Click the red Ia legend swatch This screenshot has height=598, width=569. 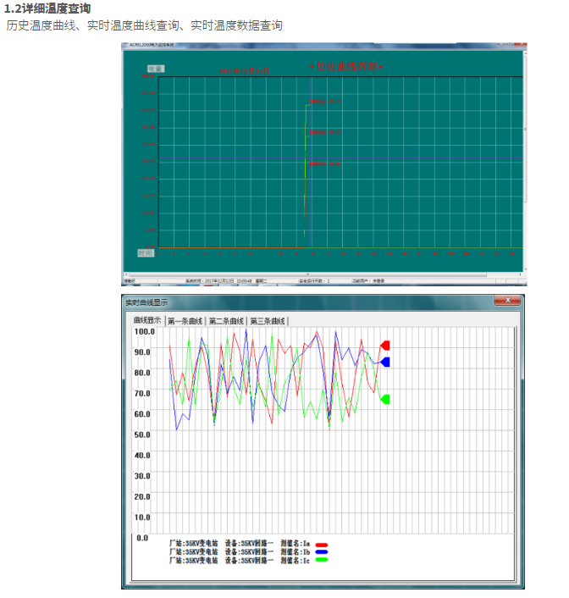[x=322, y=545]
